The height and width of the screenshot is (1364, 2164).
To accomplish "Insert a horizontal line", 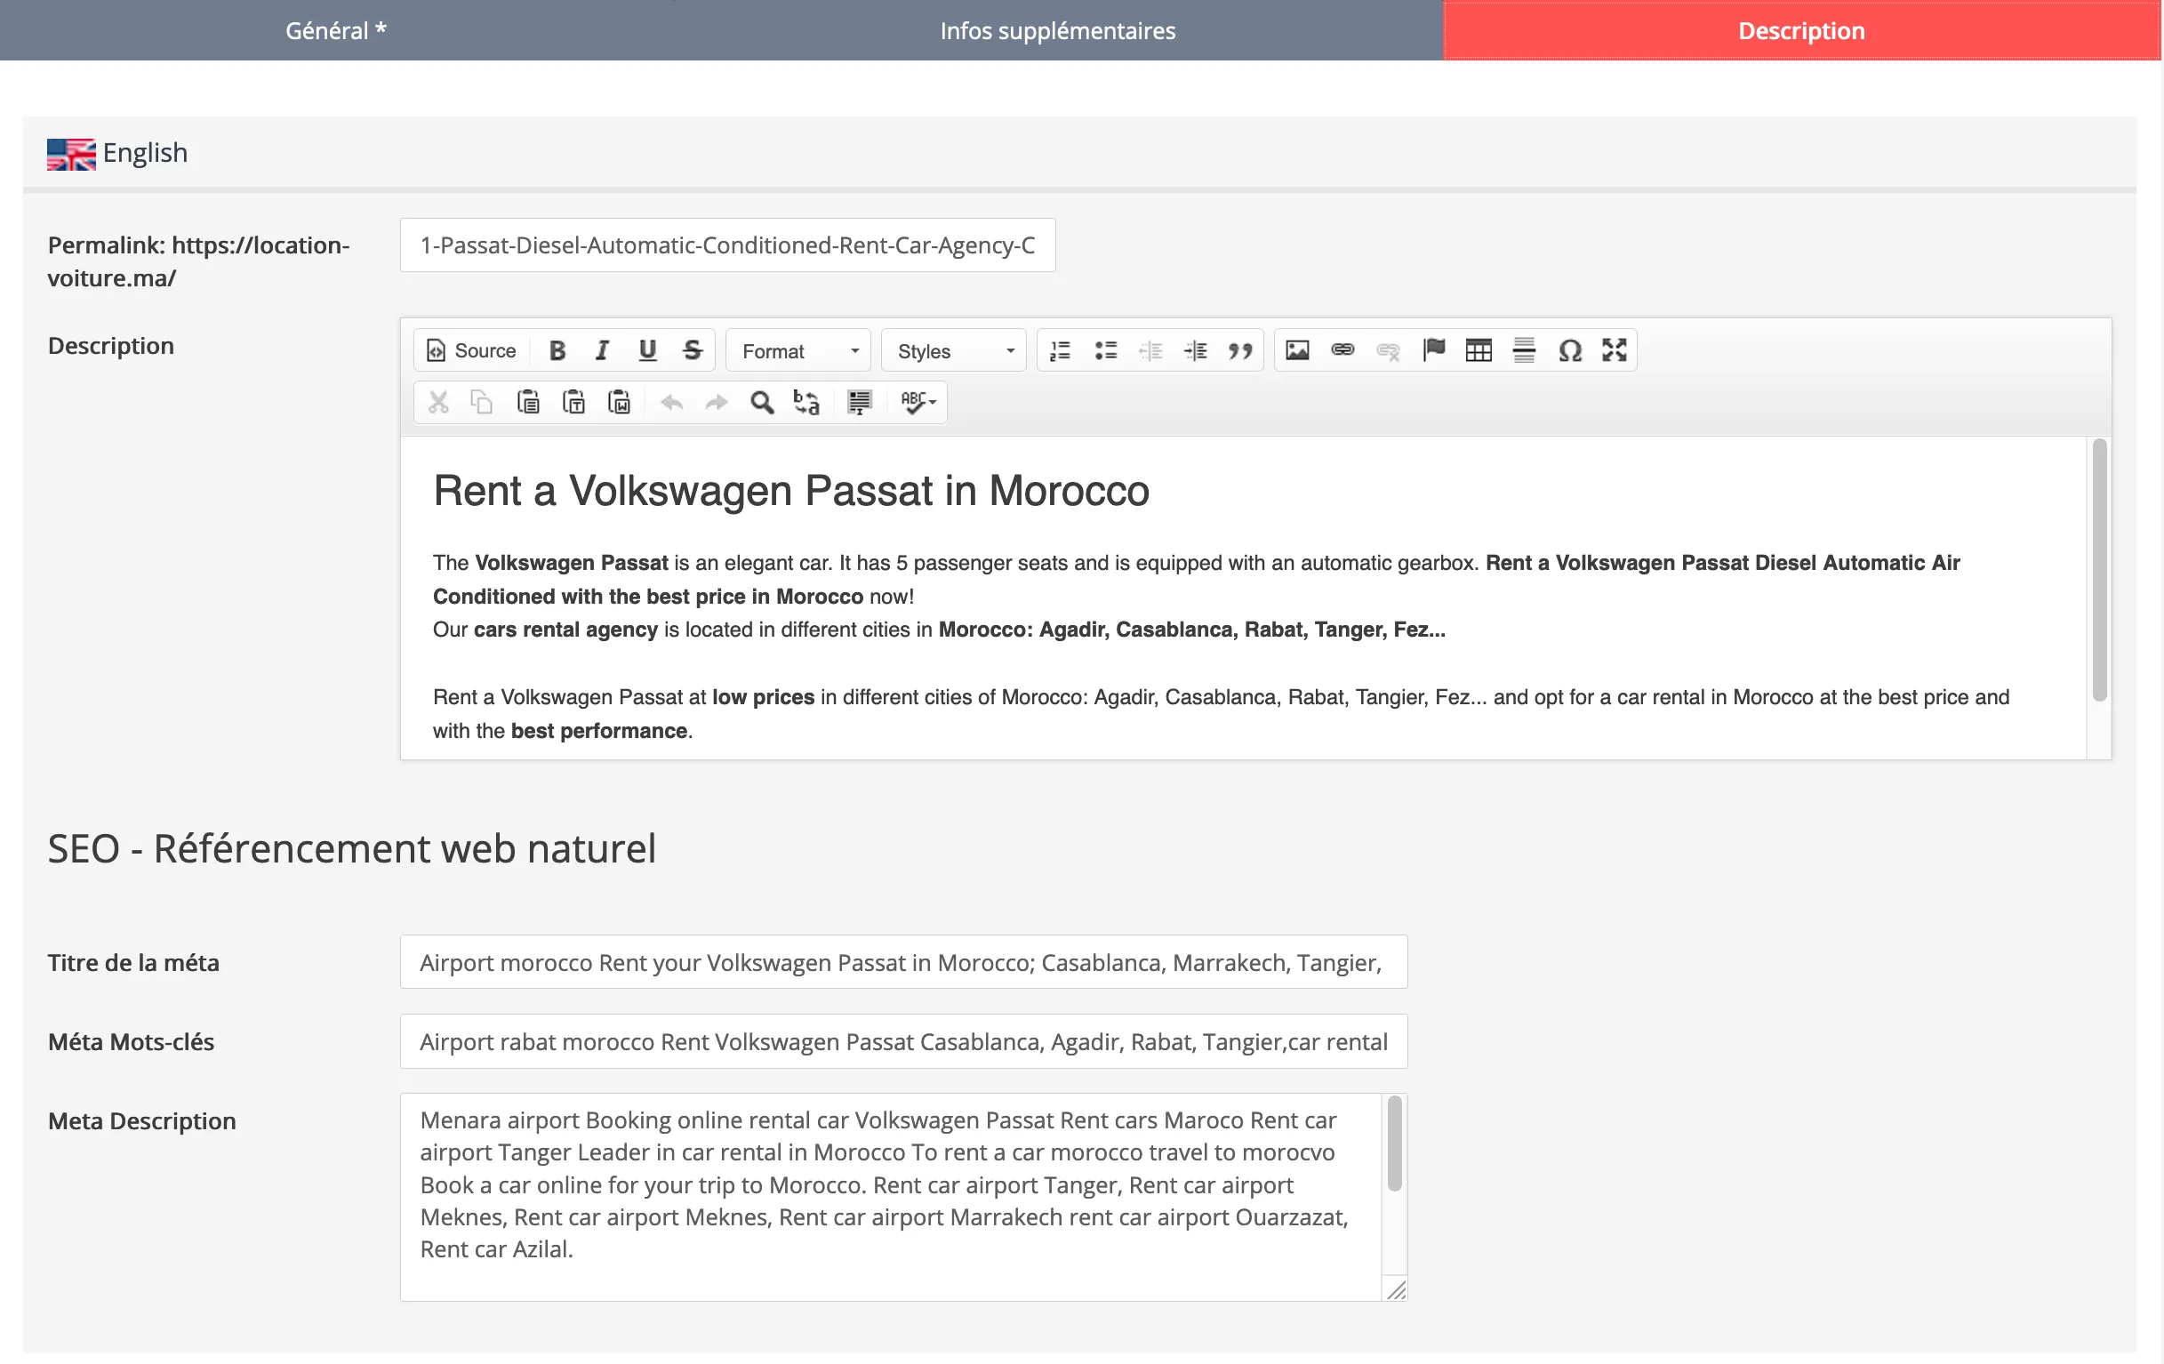I will point(1524,350).
